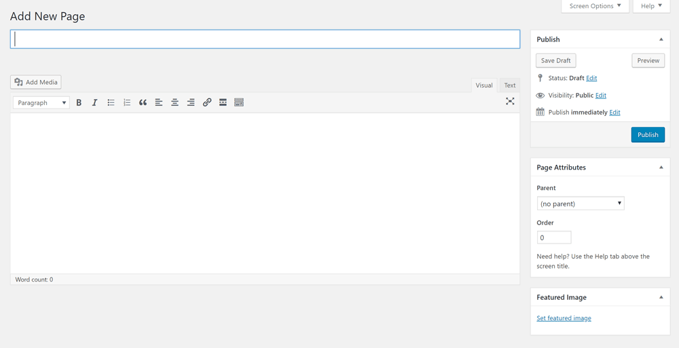The height and width of the screenshot is (348, 679).
Task: Click the Publish calendar icon
Action: point(540,112)
